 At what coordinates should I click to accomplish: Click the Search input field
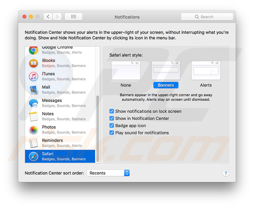207,17
